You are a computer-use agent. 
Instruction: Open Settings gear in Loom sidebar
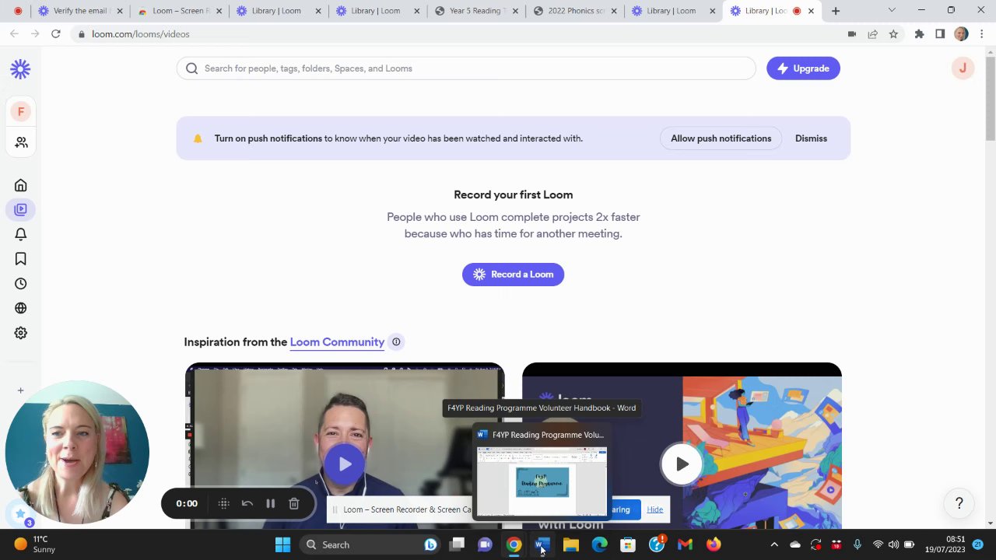click(x=21, y=333)
